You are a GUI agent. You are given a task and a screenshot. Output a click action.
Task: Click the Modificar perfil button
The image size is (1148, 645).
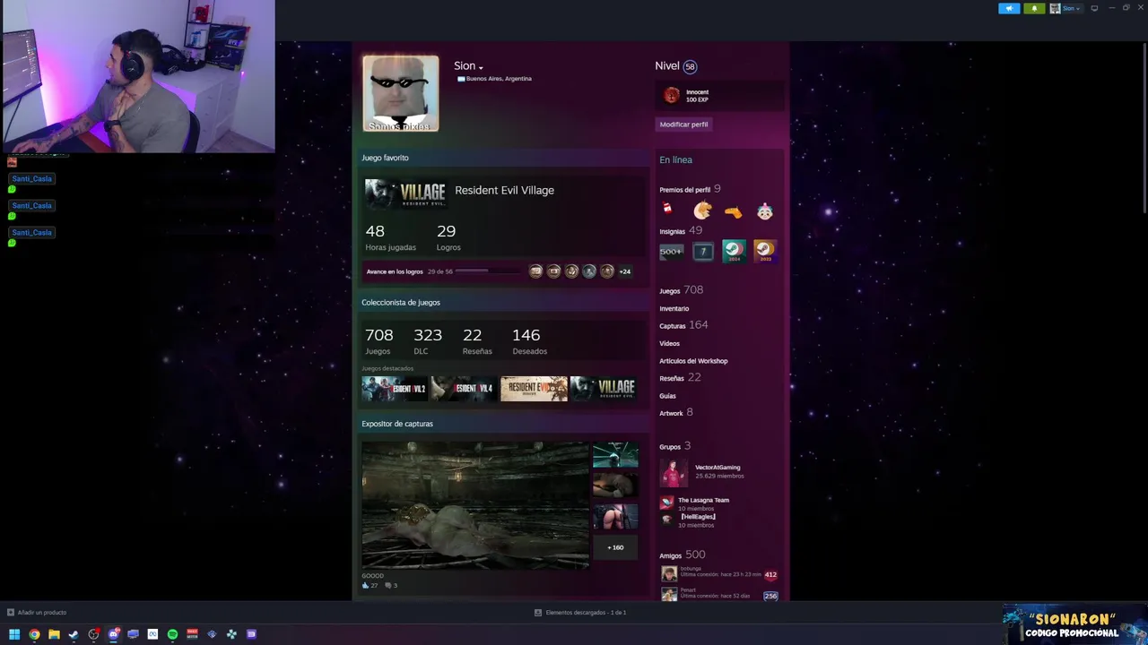[x=683, y=125]
